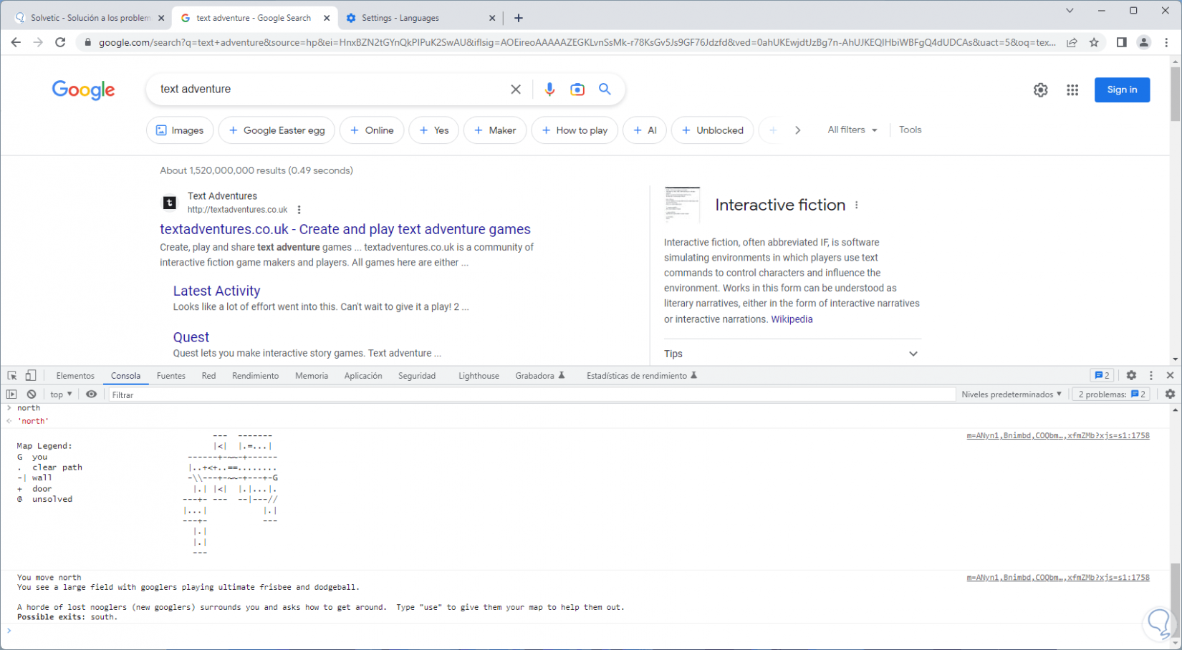The image size is (1182, 650).
Task: Add the Unblocked filter chip
Action: point(713,130)
